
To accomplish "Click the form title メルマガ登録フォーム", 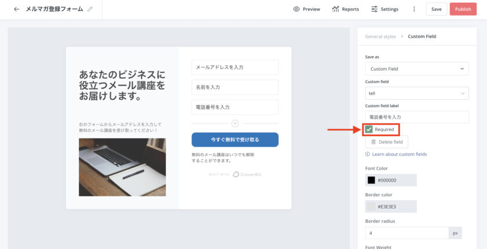I will 54,9.
